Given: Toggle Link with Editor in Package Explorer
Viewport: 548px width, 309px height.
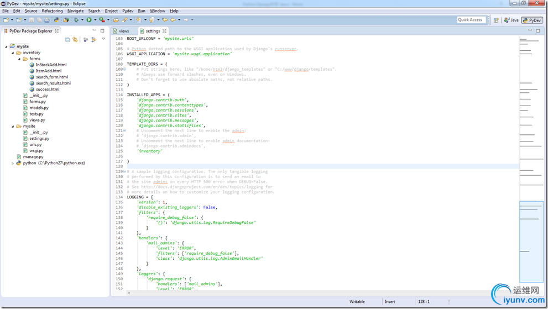Looking at the screenshot, I should coord(75,40).
